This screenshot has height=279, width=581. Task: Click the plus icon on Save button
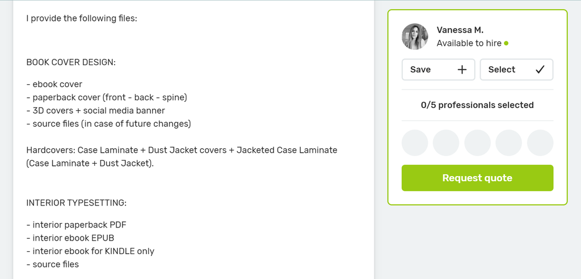(x=462, y=70)
